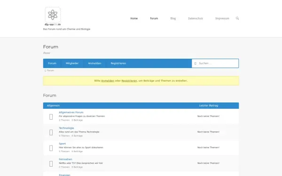Click 'Noch keine Themen!' in Technologie row
This screenshot has width=282, height=176.
click(x=208, y=132)
